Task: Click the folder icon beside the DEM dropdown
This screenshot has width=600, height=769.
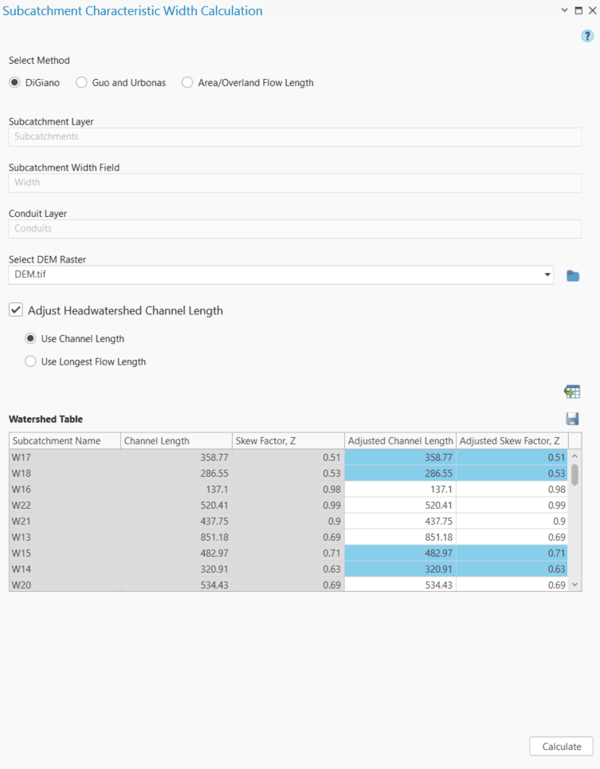Action: point(572,274)
